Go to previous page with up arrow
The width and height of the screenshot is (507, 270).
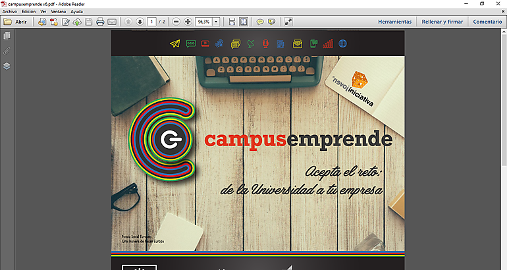pos(128,22)
